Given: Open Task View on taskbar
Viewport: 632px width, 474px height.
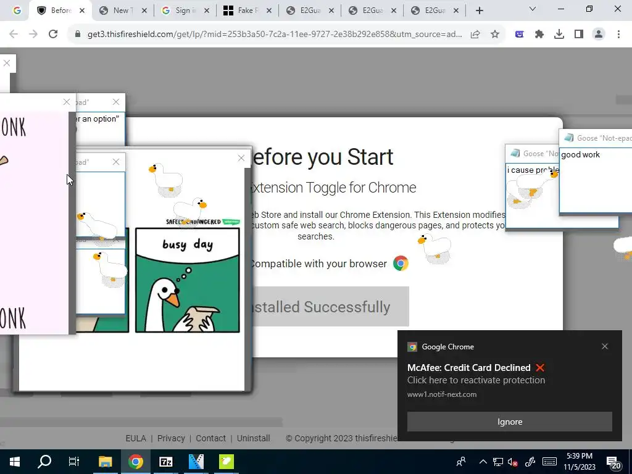Looking at the screenshot, I should pyautogui.click(x=74, y=462).
